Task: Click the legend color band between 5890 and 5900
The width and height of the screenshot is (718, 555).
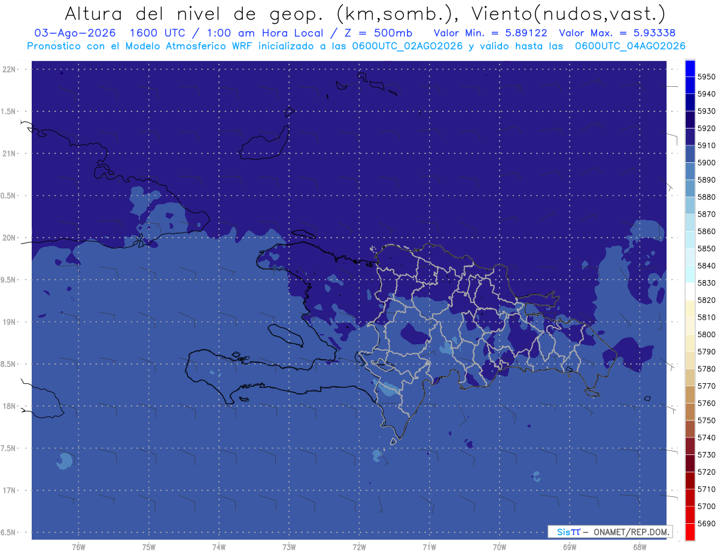Action: point(689,171)
